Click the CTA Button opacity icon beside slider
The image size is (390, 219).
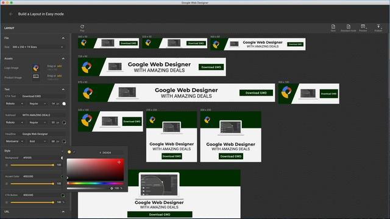point(7,203)
